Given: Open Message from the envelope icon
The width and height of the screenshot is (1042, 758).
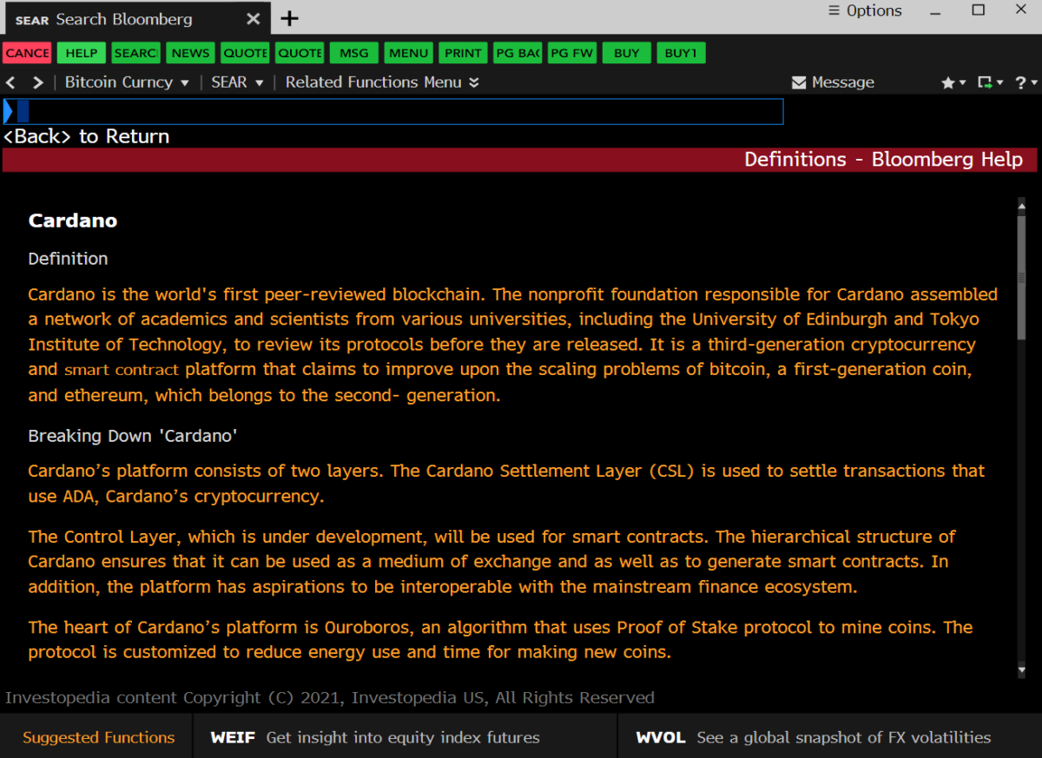Looking at the screenshot, I should coord(833,82).
